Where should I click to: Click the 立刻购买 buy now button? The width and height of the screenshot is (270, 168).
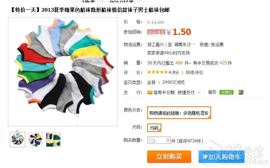click(169, 156)
